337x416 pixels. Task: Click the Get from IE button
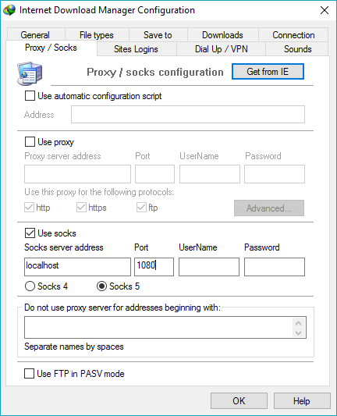[268, 71]
